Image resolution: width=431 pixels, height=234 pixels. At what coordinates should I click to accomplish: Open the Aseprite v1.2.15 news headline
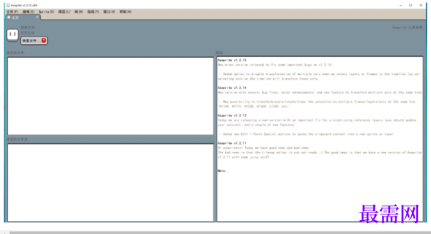click(x=232, y=60)
